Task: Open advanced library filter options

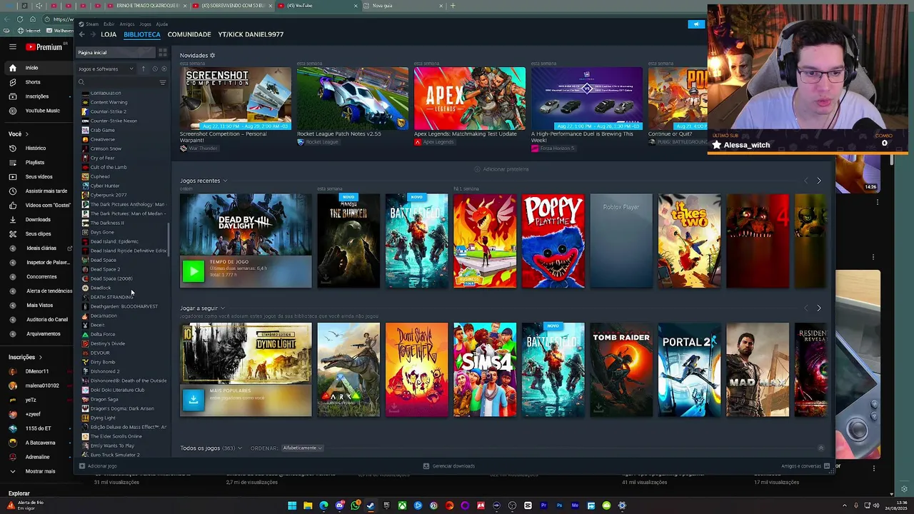Action: click(x=163, y=82)
